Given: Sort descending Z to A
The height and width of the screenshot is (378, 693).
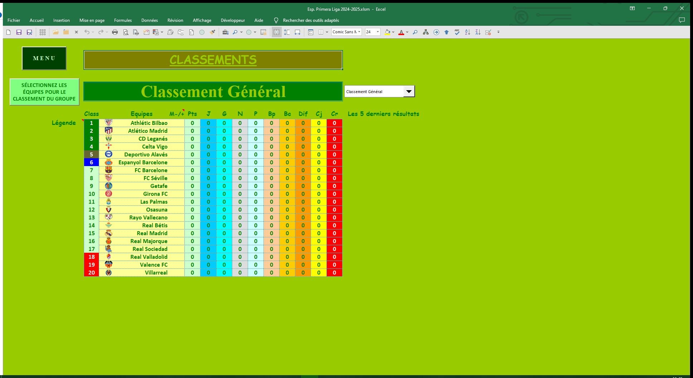Looking at the screenshot, I should [478, 32].
